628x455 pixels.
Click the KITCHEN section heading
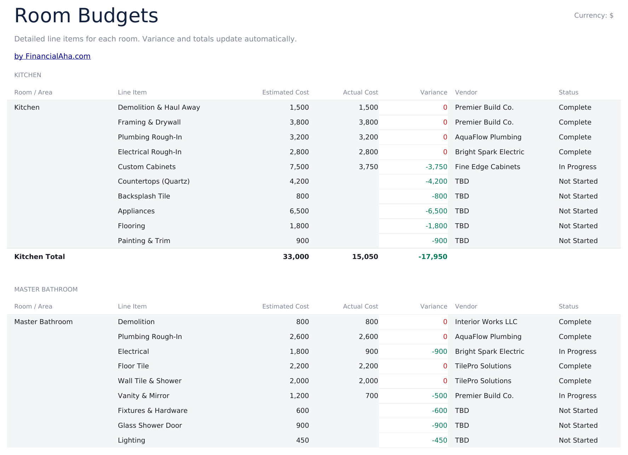[x=28, y=75]
